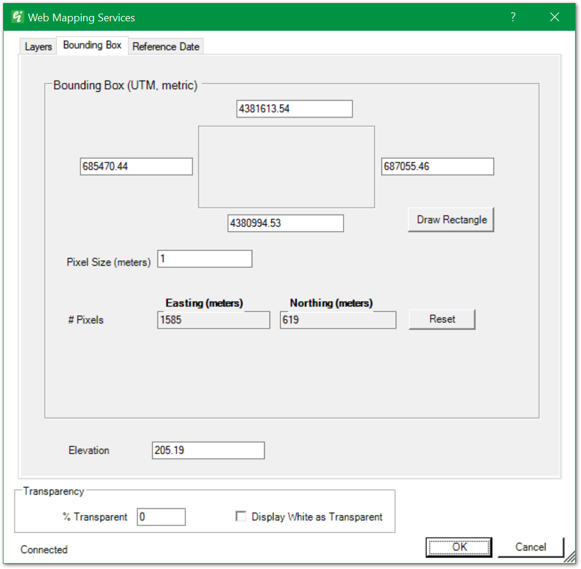Dismiss the dialog with Cancel
581x569 pixels.
coord(531,547)
